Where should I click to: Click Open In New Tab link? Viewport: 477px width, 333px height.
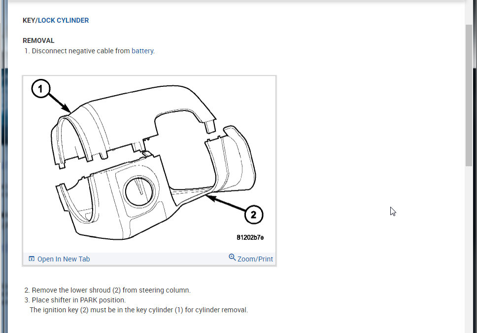coord(64,259)
